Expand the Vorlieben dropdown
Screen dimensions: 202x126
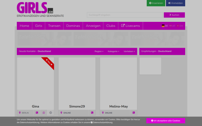coord(129,51)
